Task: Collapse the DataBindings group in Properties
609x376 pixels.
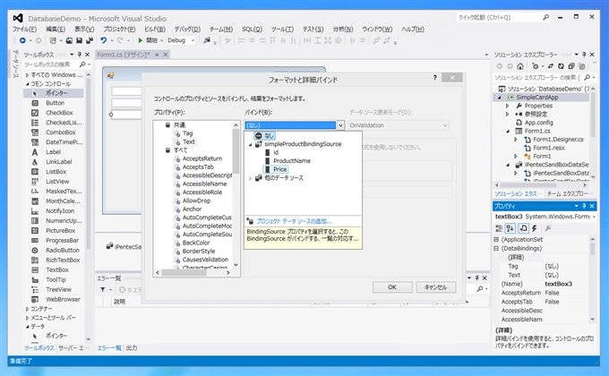Action: point(496,248)
